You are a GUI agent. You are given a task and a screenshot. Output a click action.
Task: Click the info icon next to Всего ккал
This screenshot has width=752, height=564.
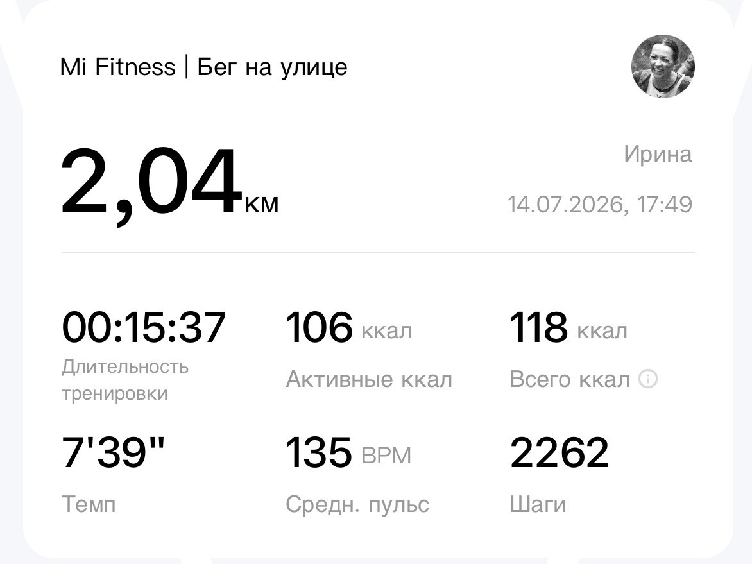tap(648, 379)
